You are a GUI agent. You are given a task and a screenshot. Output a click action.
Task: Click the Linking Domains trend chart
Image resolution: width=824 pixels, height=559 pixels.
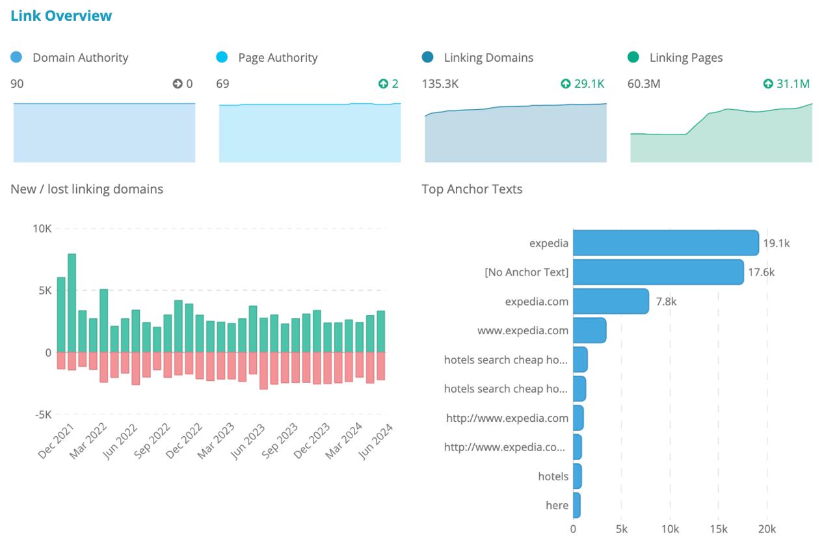[x=516, y=133]
